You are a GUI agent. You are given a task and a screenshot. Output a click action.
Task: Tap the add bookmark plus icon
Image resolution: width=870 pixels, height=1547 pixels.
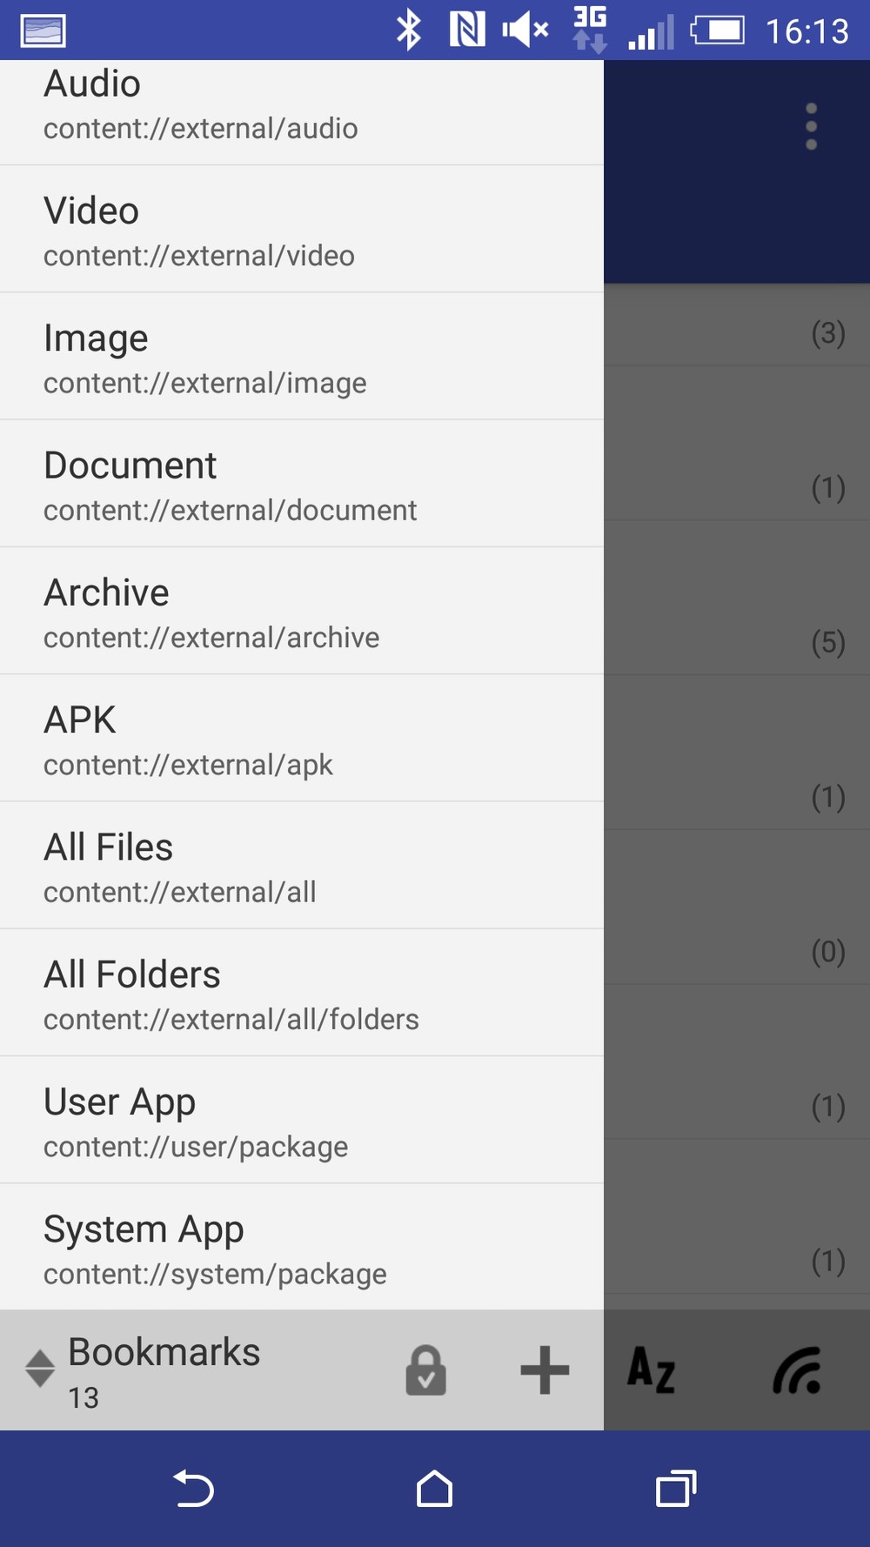point(545,1370)
